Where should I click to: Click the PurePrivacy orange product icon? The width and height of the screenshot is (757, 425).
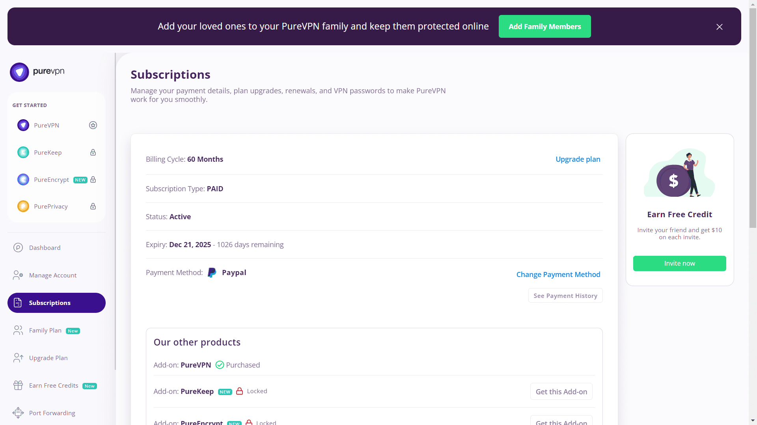coord(23,206)
